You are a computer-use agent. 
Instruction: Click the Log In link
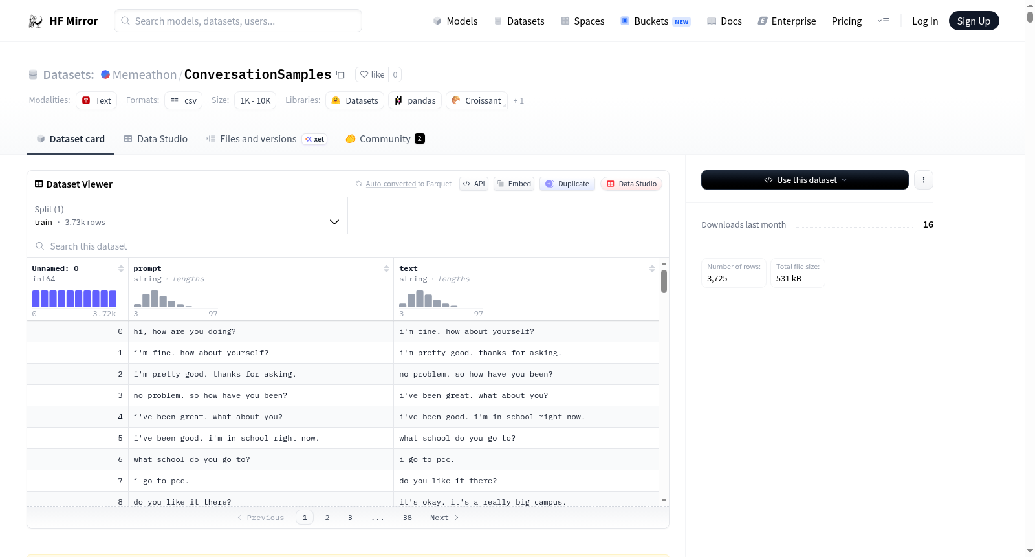click(925, 21)
